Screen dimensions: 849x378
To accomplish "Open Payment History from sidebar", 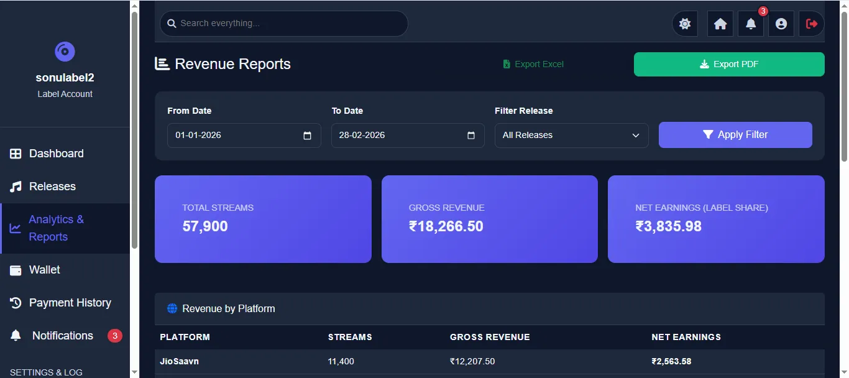I will 65,303.
